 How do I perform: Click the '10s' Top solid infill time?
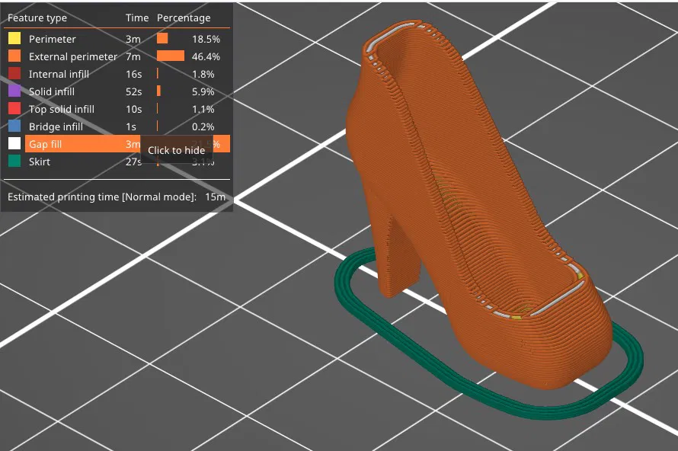(134, 110)
